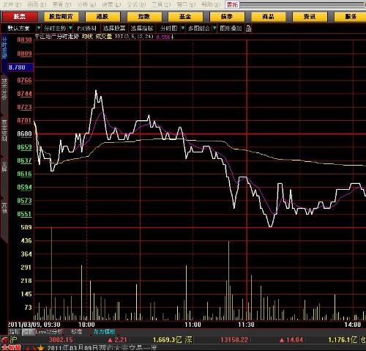Switch to the 股指期货 category tab
The image size is (366, 351).
(x=61, y=17)
